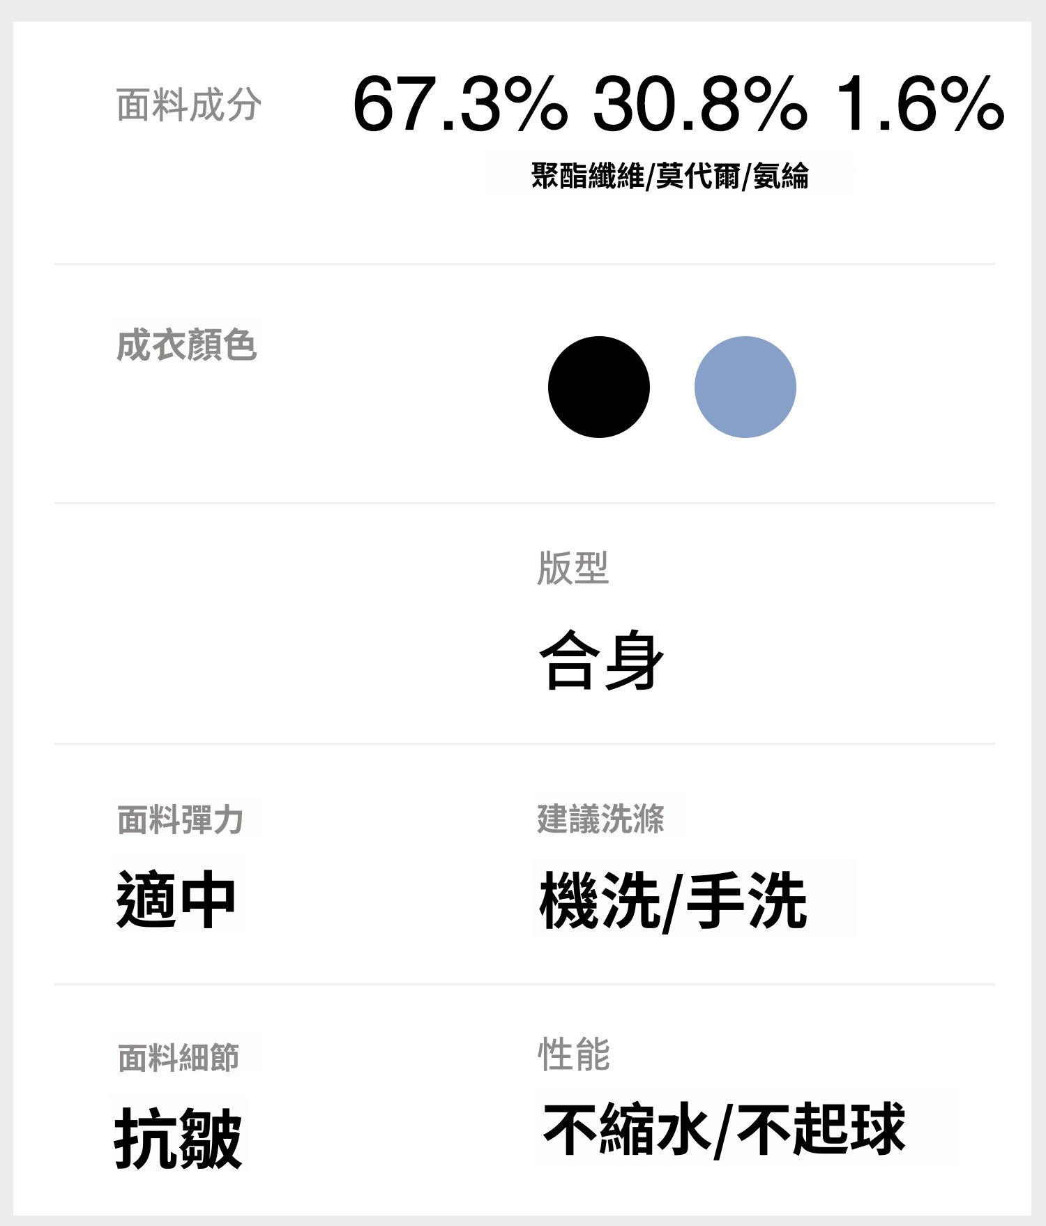1046x1226 pixels.
Task: Click the 成衣顏色 label
Action: pos(186,345)
